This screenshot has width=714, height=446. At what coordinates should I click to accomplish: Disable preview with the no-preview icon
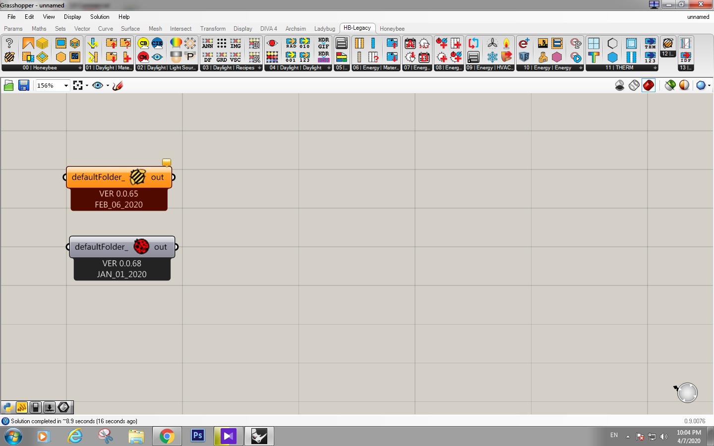point(620,85)
